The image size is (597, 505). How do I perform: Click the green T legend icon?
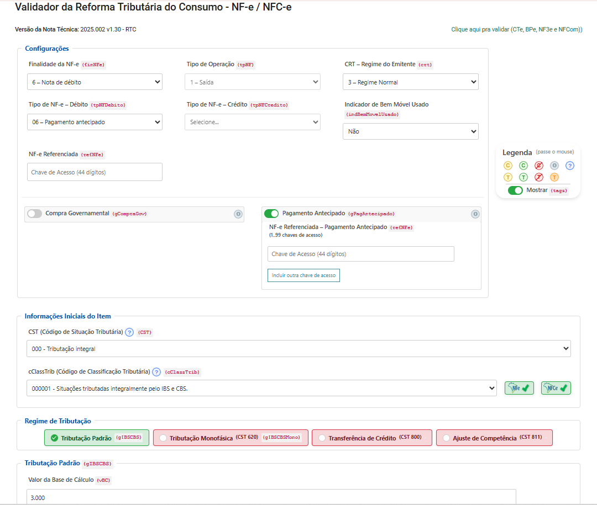tap(523, 177)
